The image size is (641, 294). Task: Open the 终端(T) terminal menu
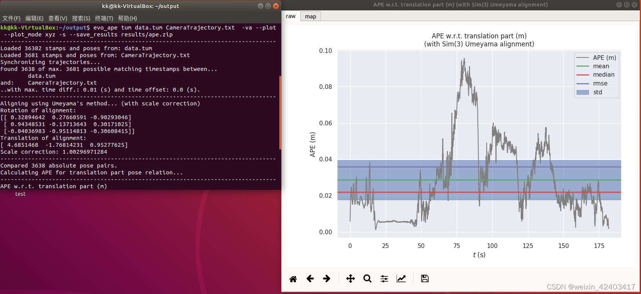(104, 18)
